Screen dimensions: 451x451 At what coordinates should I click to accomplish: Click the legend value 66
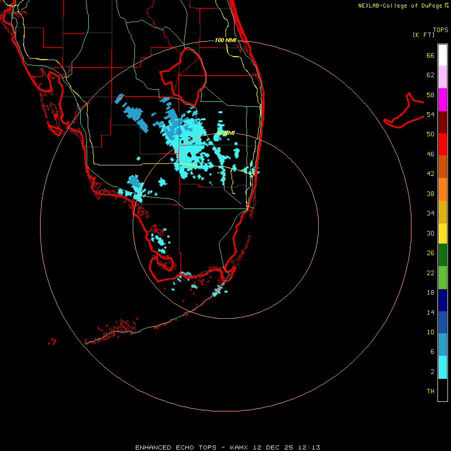click(x=430, y=55)
